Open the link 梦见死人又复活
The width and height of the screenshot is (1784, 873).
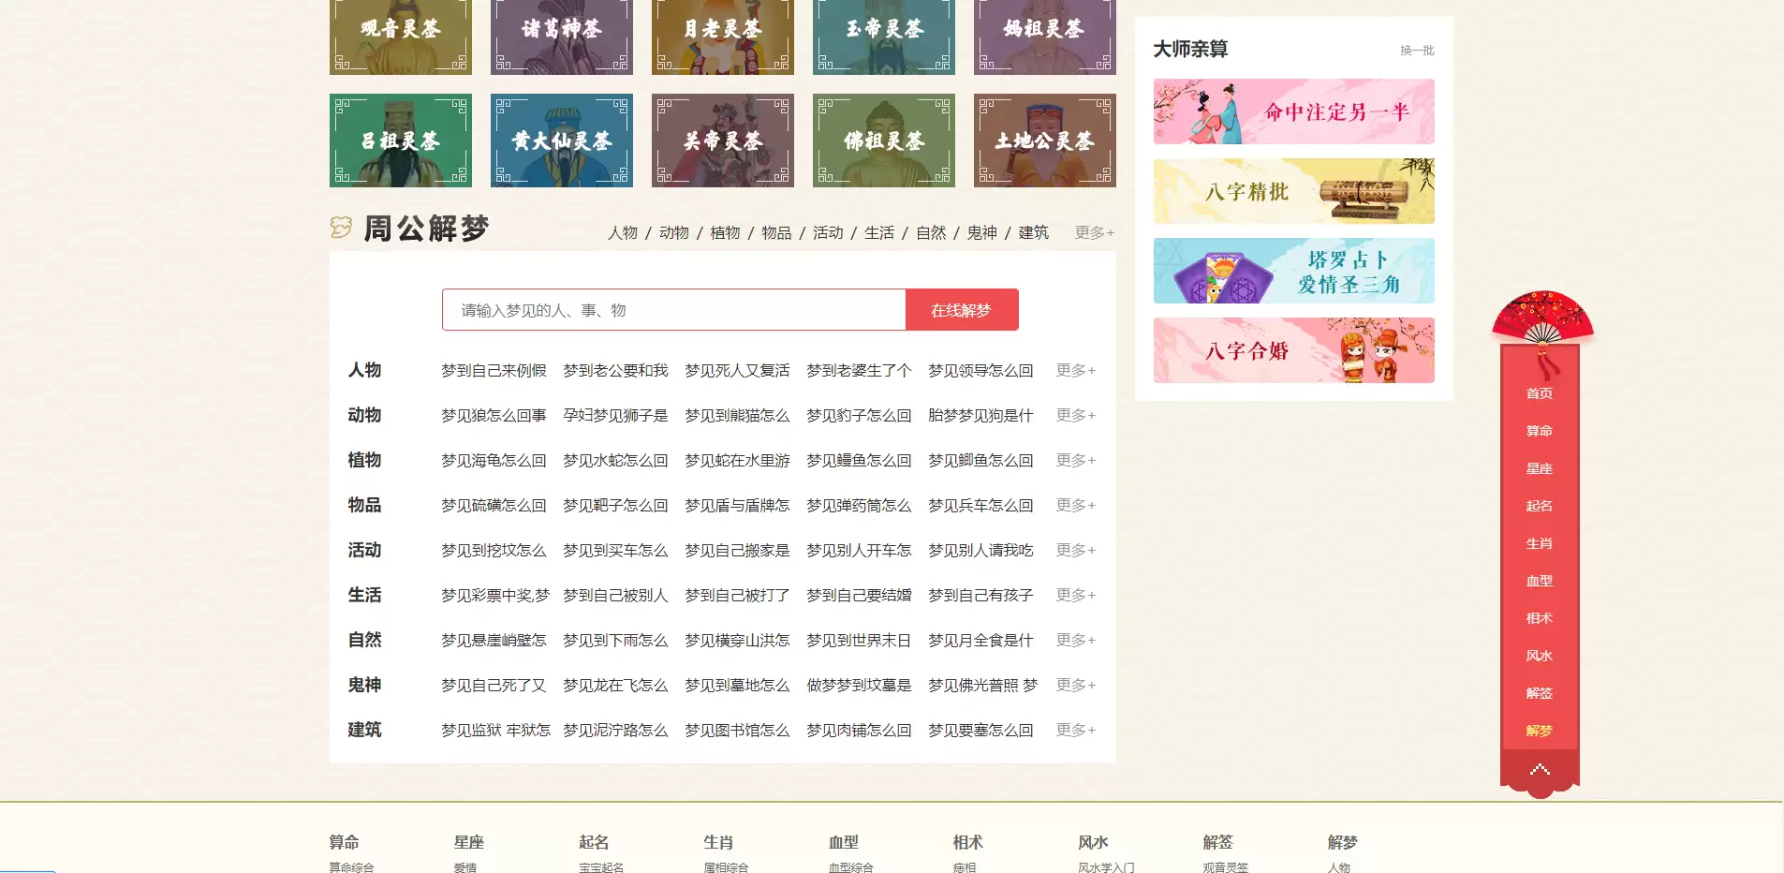738,370
